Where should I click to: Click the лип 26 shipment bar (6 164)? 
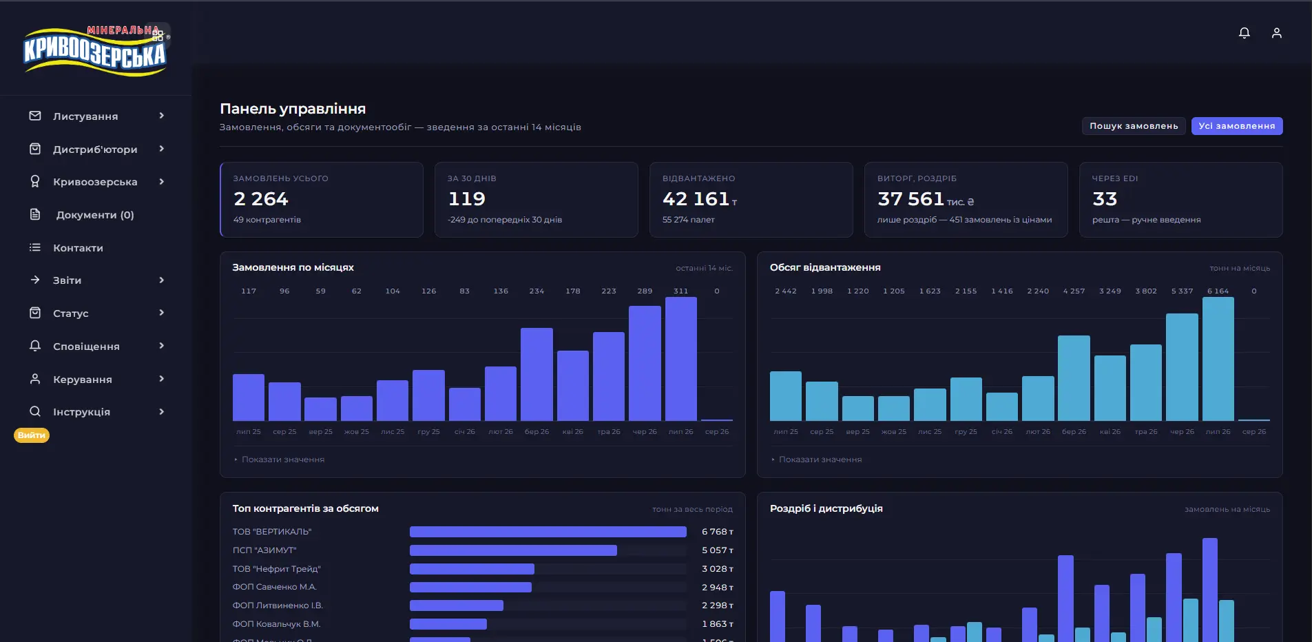coord(1218,359)
